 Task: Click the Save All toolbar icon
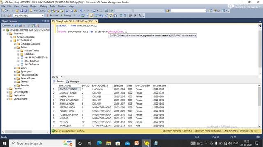26,11
